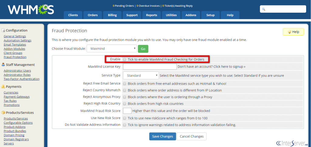Open Product Addons link
311x147 pixels.
click(15, 127)
